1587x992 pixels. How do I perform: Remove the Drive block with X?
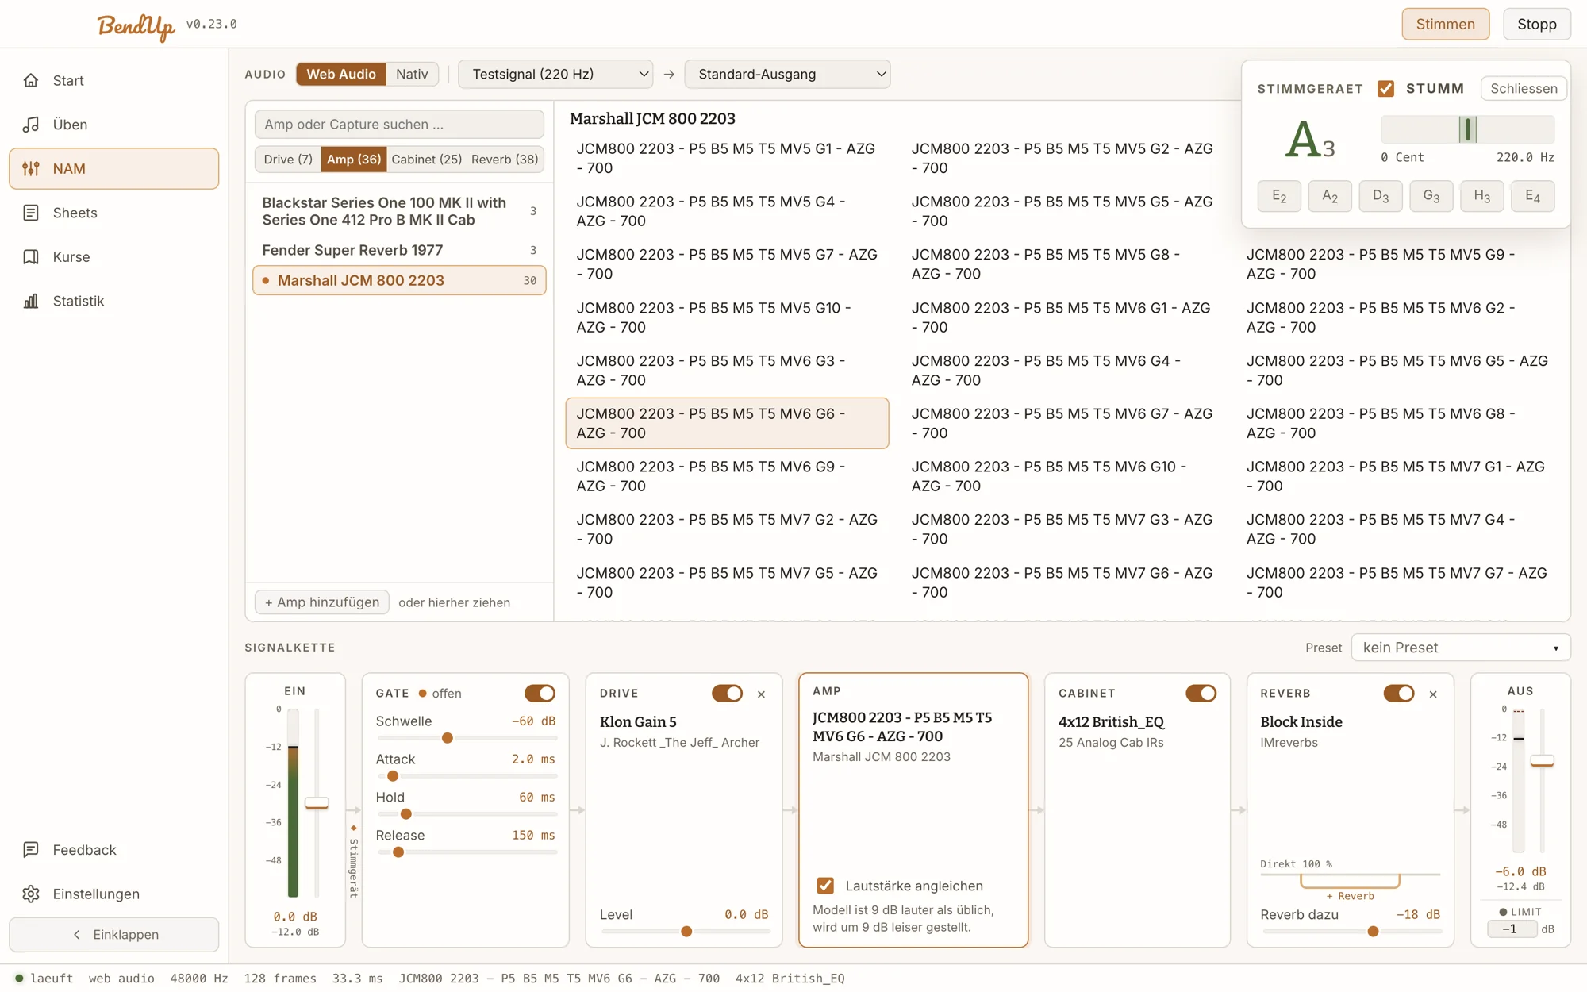[761, 694]
